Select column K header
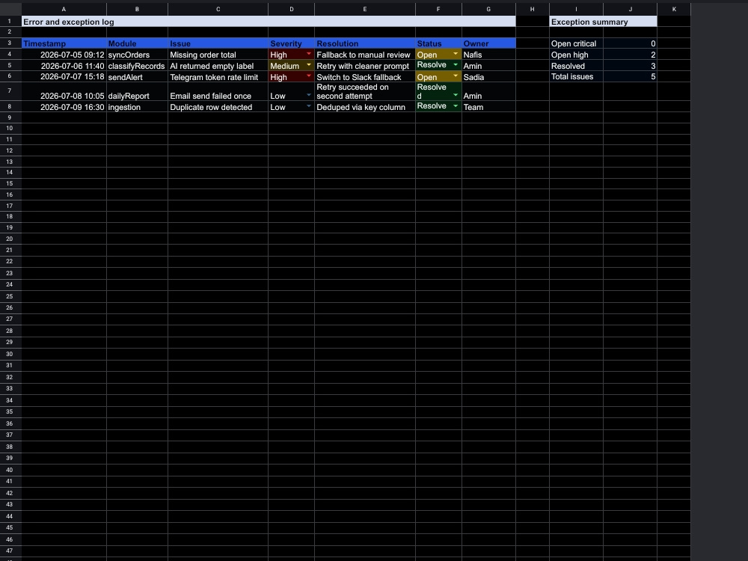Image resolution: width=748 pixels, height=561 pixels. (x=674, y=9)
